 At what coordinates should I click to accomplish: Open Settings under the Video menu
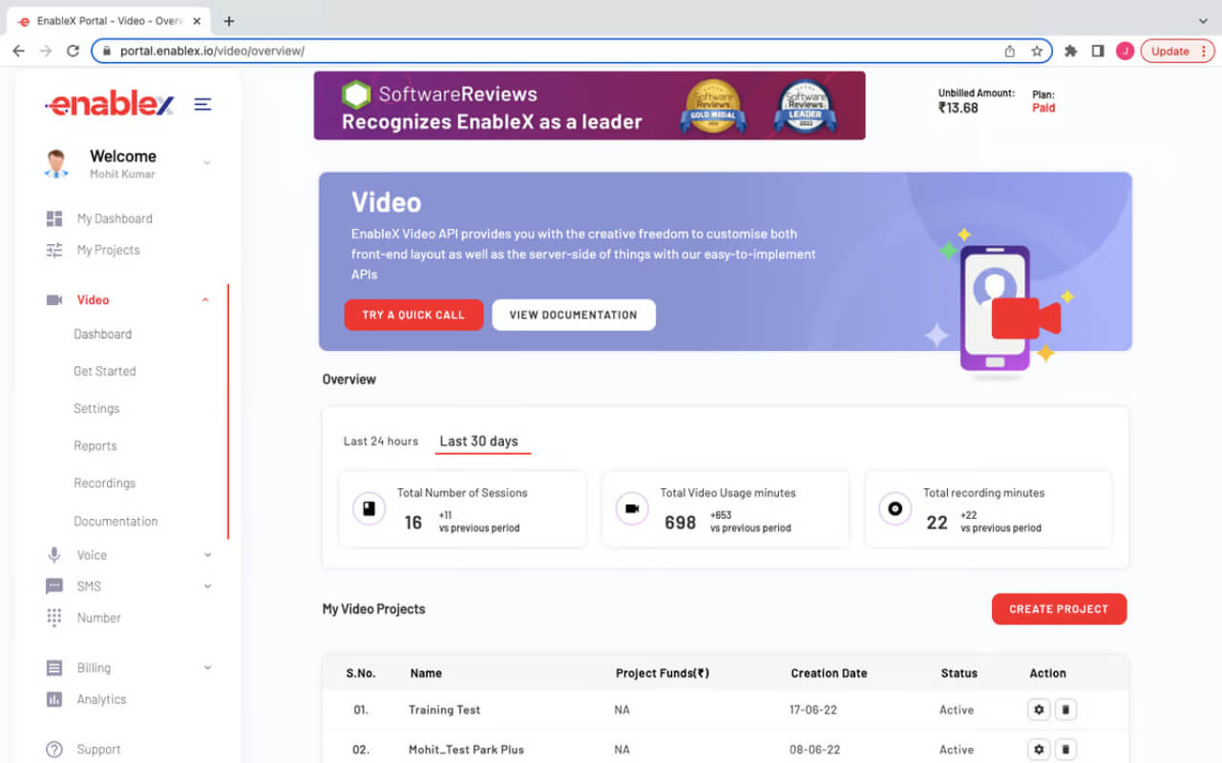96,409
